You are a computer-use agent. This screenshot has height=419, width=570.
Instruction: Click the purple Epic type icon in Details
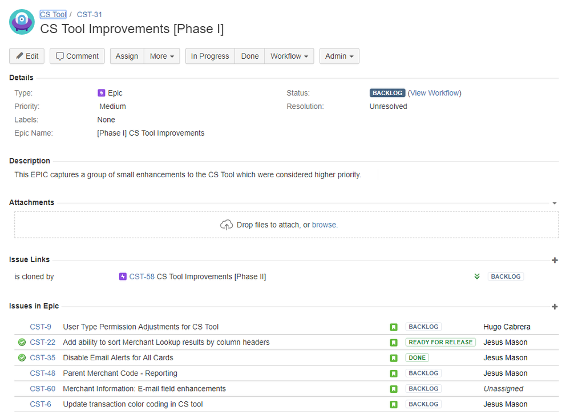point(102,93)
